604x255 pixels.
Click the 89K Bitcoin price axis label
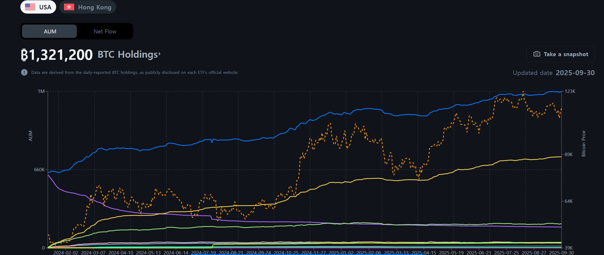(x=568, y=155)
